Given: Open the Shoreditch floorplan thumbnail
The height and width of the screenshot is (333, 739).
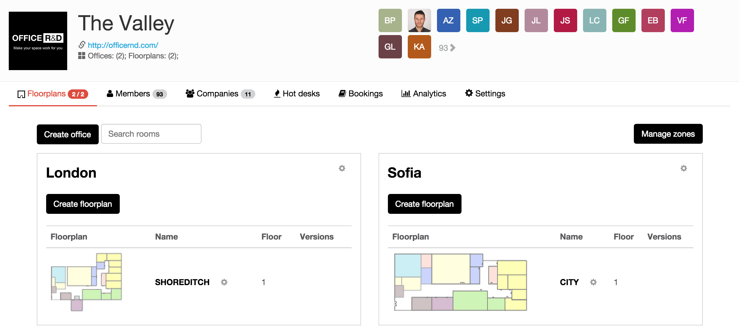Looking at the screenshot, I should [x=86, y=282].
